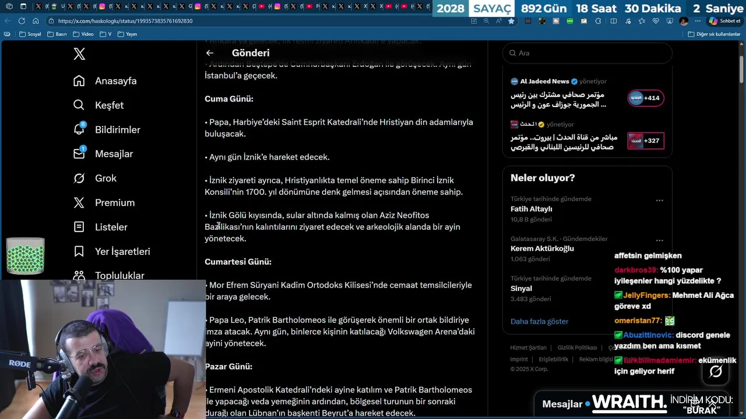746x419 pixels.
Task: Open tab actions menu icon
Action: coord(23,6)
